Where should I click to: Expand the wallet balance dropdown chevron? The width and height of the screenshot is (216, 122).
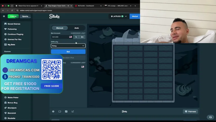point(126,16)
